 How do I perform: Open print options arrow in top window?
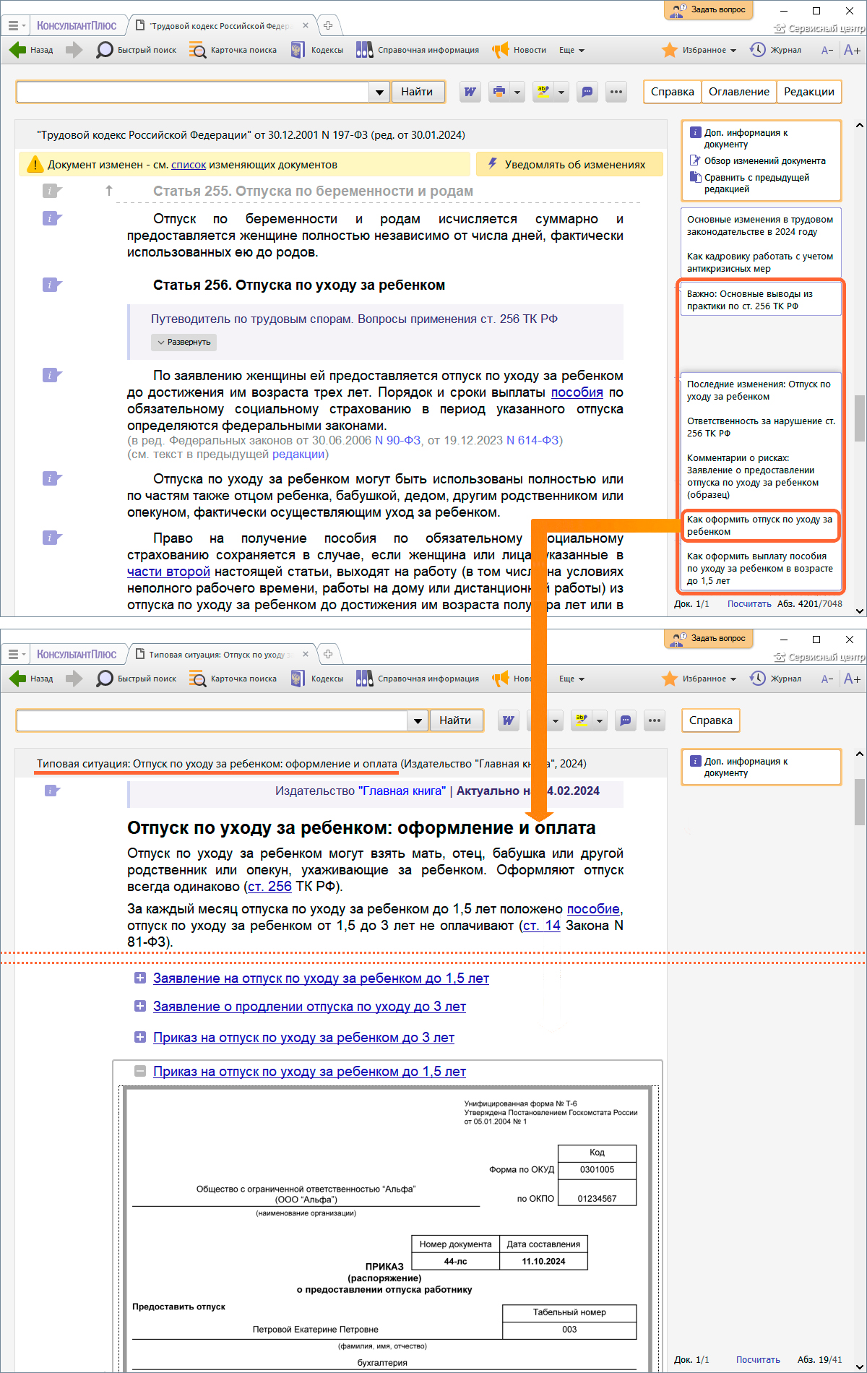click(517, 92)
